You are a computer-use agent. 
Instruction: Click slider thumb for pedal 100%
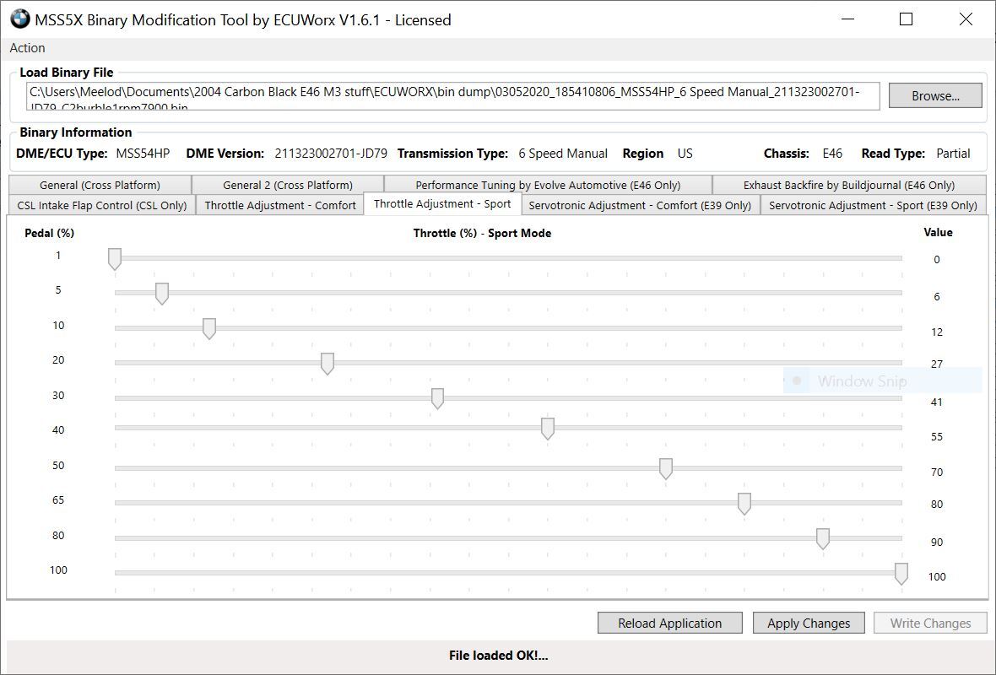click(x=901, y=574)
